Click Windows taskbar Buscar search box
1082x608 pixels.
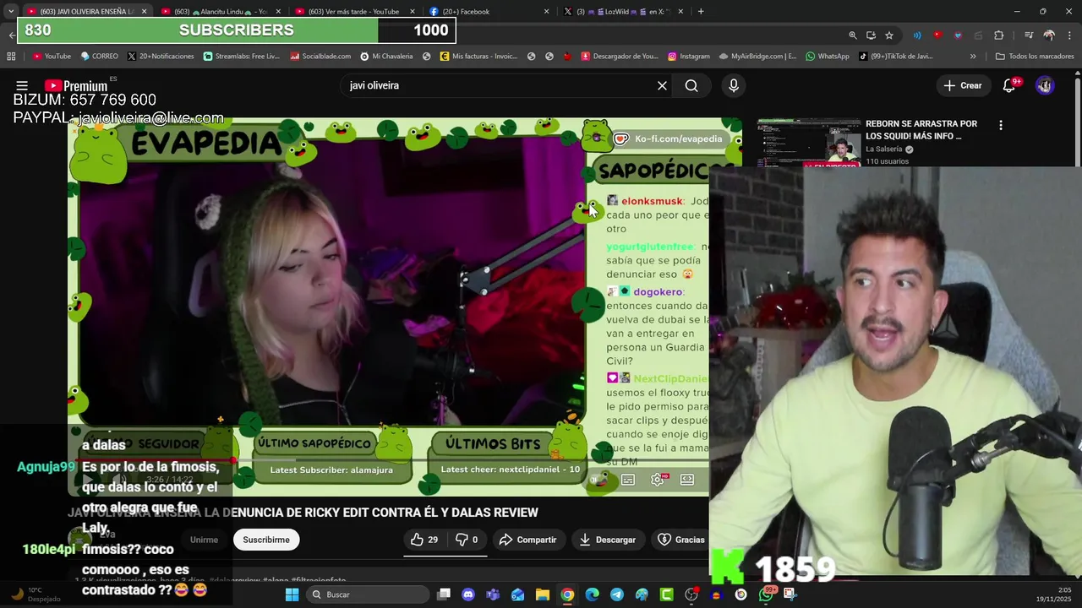coord(366,594)
